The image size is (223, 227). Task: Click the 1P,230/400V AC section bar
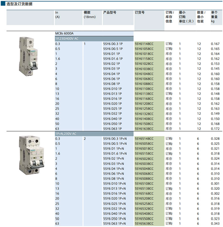[x=94, y=39]
